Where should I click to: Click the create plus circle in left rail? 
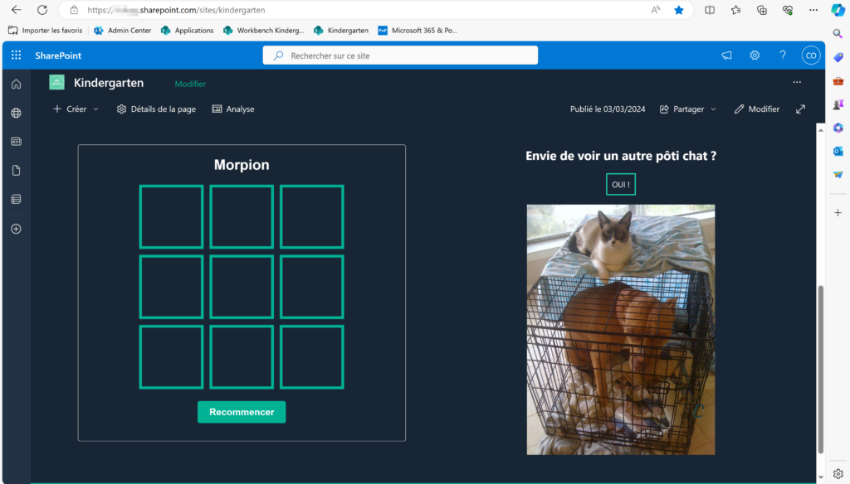coord(17,229)
